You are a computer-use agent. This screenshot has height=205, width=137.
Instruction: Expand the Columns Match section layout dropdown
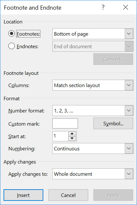point(93,85)
